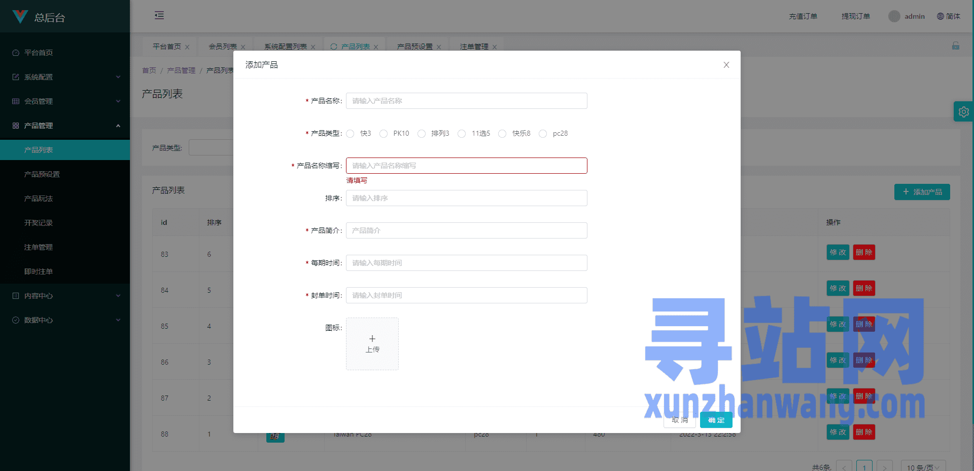Click 首页 breadcrumb link
Viewport: 974px width, 471px height.
(x=149, y=70)
